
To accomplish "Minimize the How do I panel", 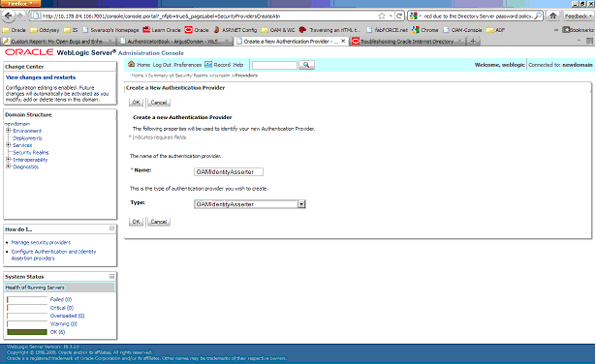I will tap(111, 228).
